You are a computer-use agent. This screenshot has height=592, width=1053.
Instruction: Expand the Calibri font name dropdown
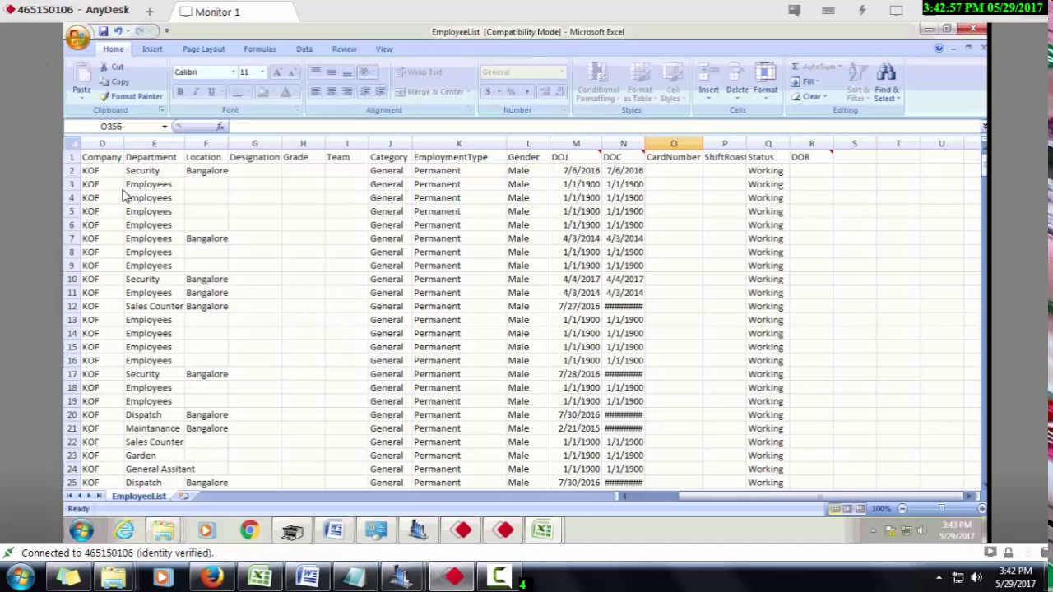pos(233,72)
